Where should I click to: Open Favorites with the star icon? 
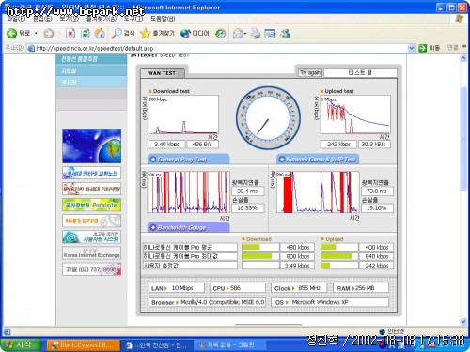(145, 33)
